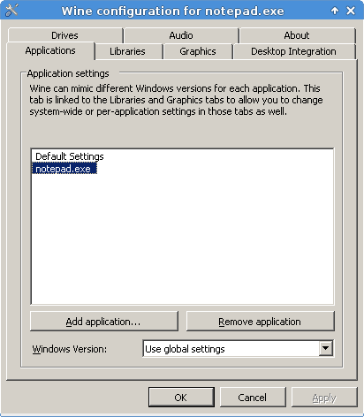Click the Add application... button
Viewport: 364px width, 417px height.
104,322
